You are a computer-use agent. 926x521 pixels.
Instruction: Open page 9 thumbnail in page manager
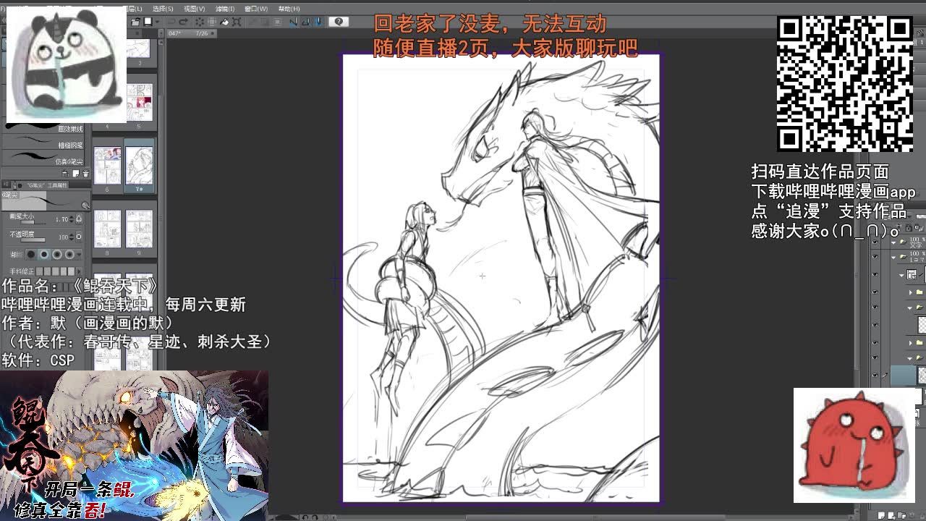coord(139,229)
